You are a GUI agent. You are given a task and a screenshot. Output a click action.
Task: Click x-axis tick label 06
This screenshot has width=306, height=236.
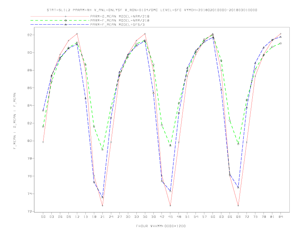coord(60,217)
